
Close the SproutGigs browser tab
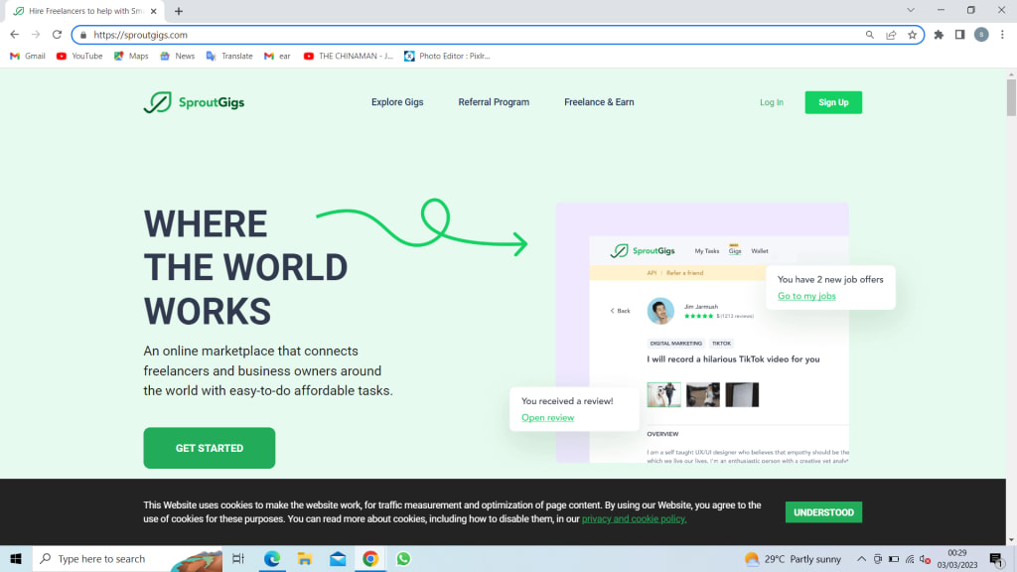pyautogui.click(x=154, y=11)
